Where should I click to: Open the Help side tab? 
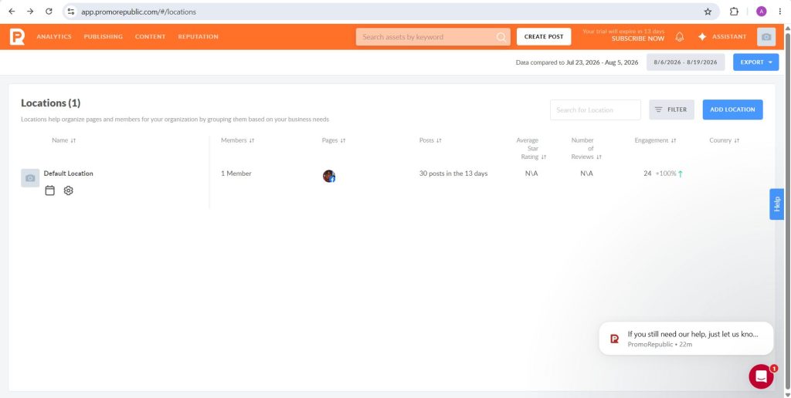[x=776, y=204]
